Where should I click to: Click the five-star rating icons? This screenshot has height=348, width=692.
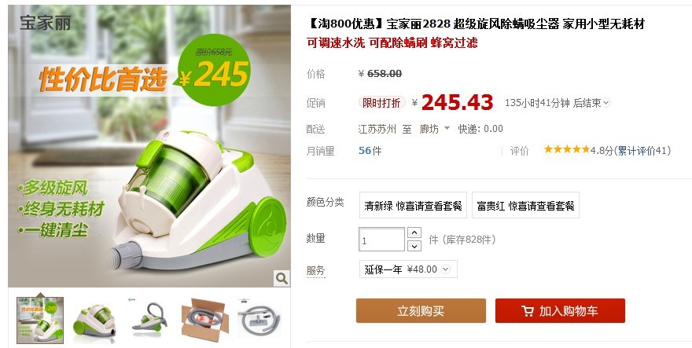pyautogui.click(x=567, y=149)
